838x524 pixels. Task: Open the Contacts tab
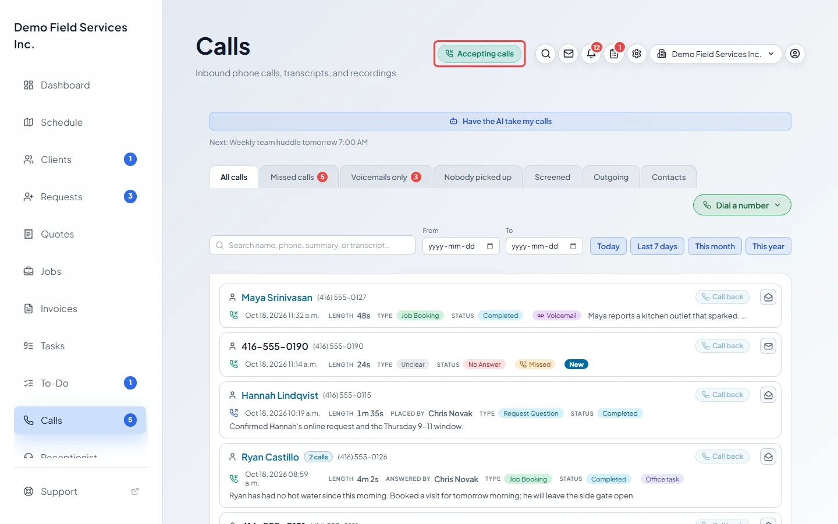pos(669,177)
